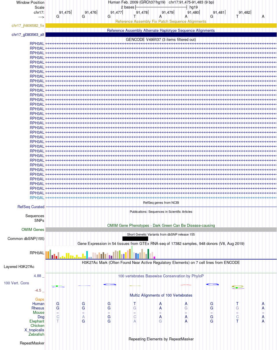Click the OMIM Genes track label
The width and height of the screenshot is (277, 350).
click(x=33, y=229)
